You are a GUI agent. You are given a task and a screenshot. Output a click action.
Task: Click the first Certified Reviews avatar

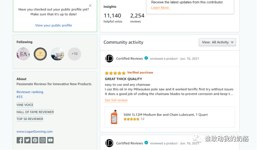(x=109, y=59)
